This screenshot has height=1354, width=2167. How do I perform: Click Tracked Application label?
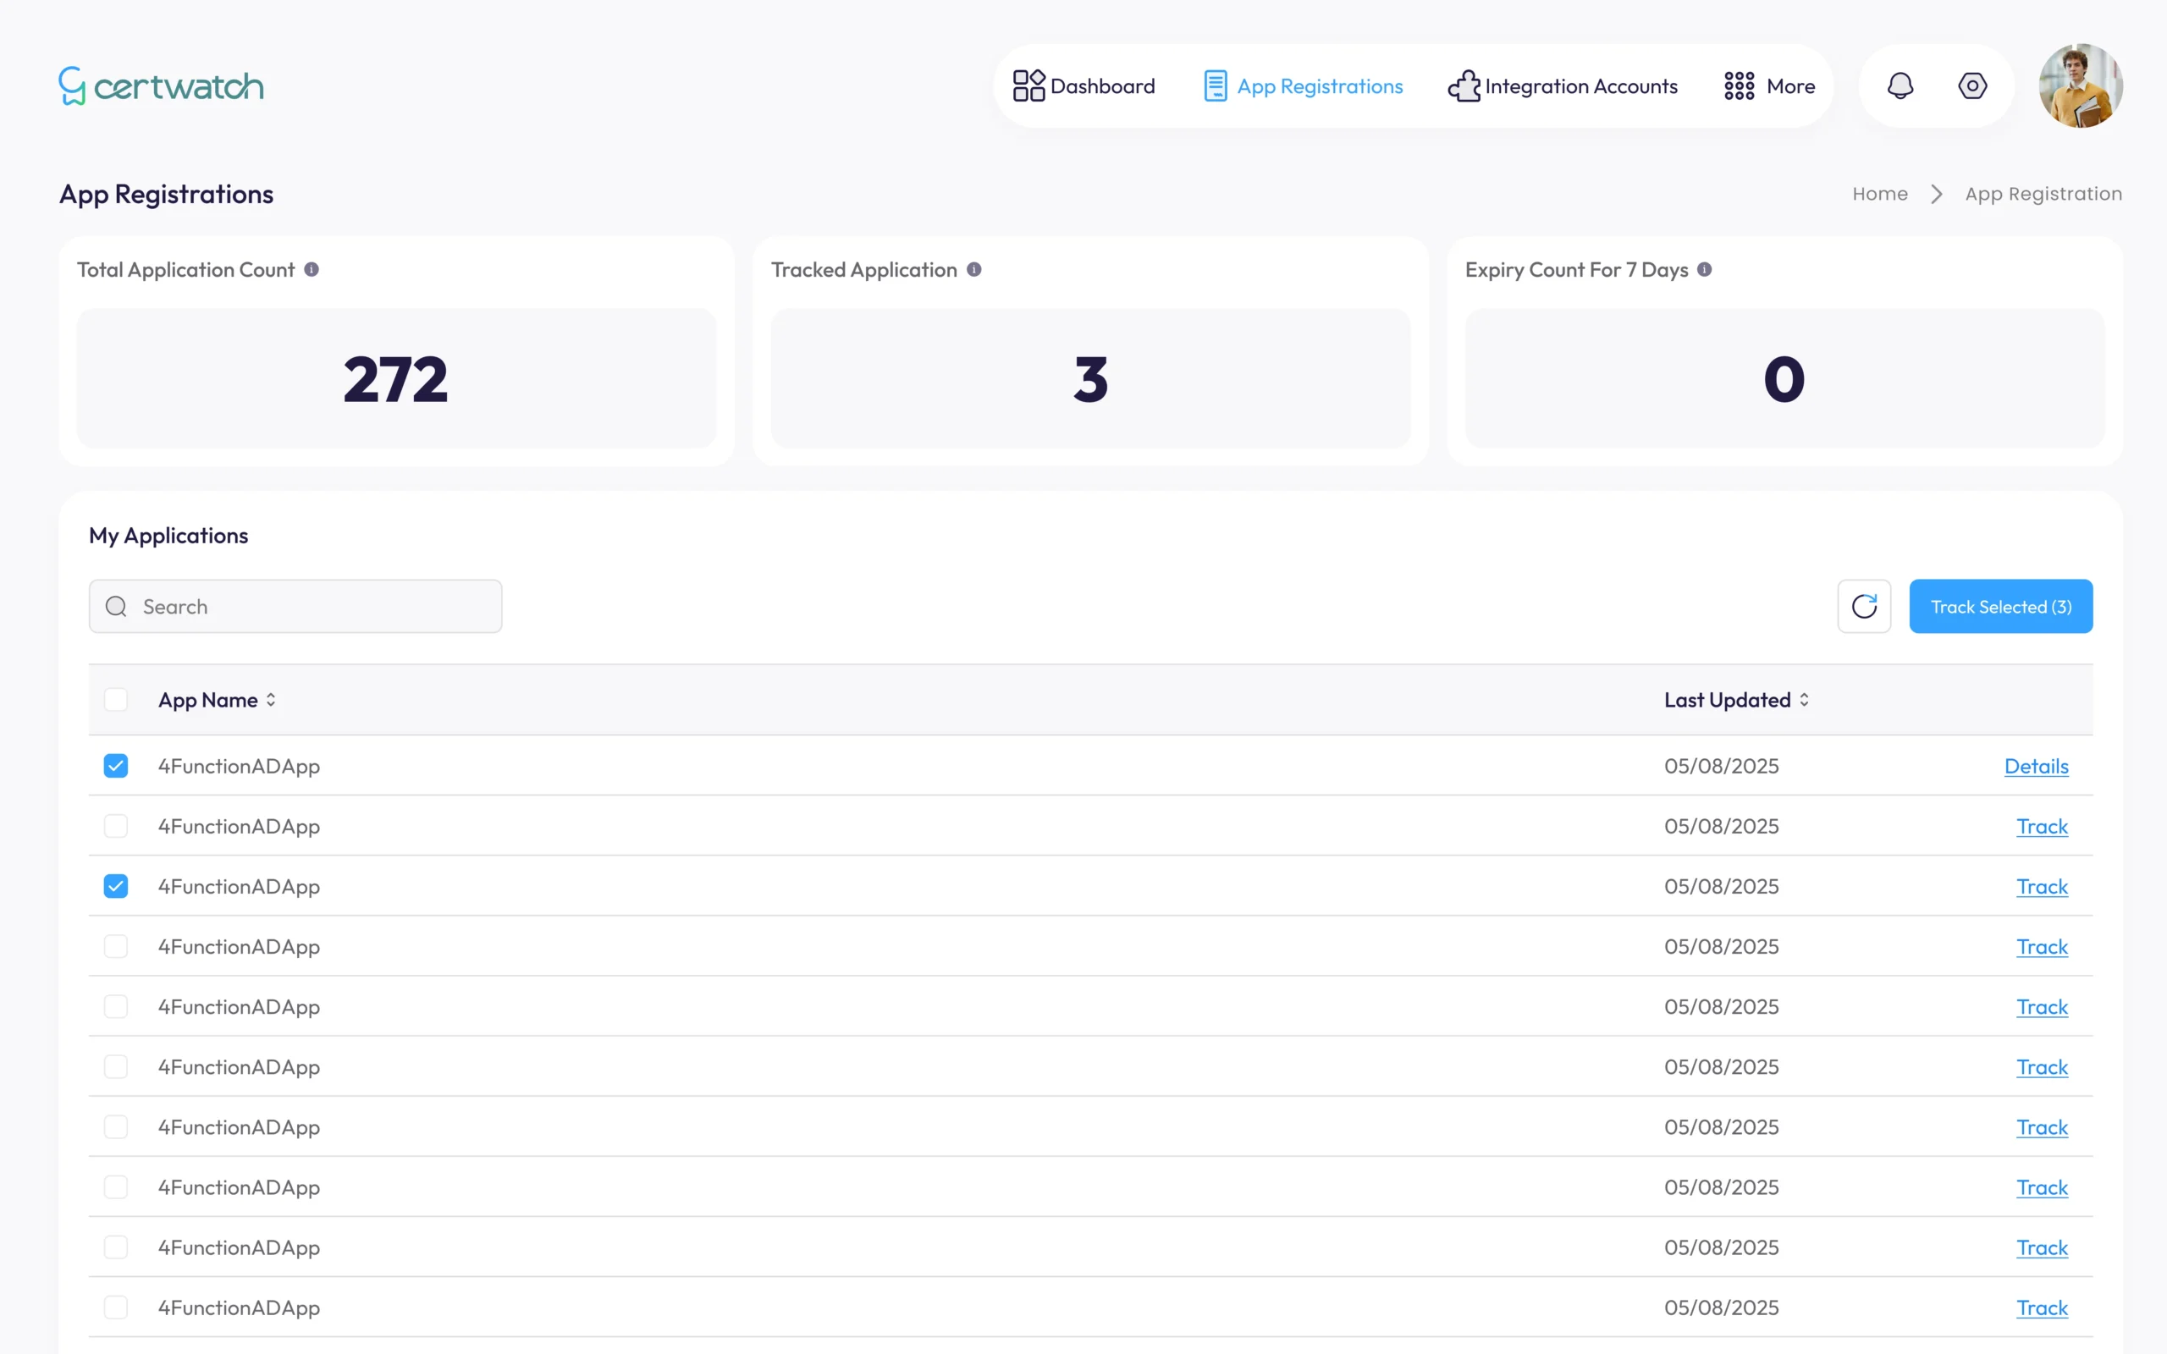point(864,270)
